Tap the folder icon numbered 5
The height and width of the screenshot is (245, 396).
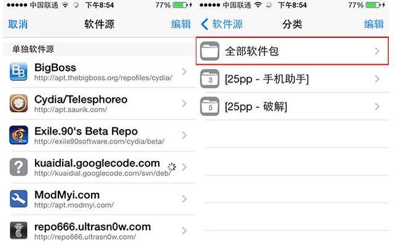pos(210,107)
